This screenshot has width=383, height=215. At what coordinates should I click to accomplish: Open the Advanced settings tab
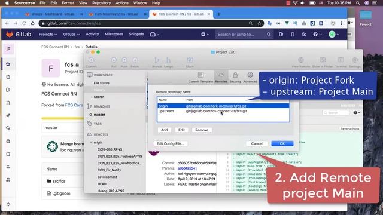pyautogui.click(x=250, y=77)
